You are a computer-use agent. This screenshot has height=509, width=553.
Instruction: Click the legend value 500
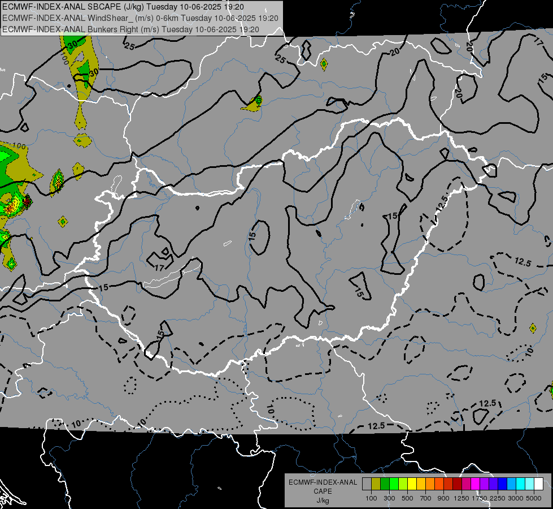click(x=407, y=498)
